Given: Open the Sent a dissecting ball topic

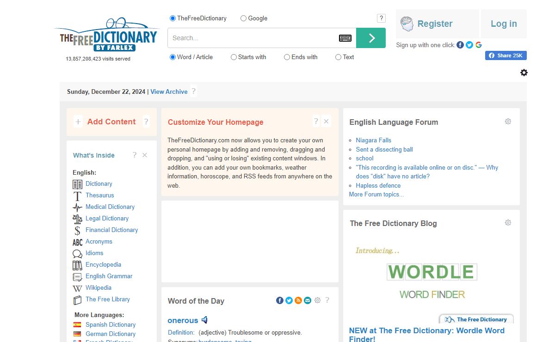Looking at the screenshot, I should [x=384, y=149].
